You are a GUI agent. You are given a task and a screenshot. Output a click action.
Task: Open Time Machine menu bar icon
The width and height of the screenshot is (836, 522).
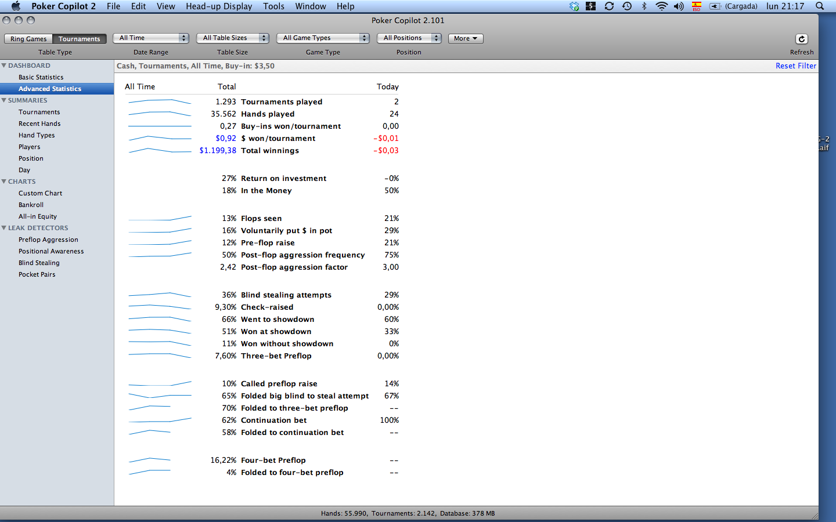point(627,6)
